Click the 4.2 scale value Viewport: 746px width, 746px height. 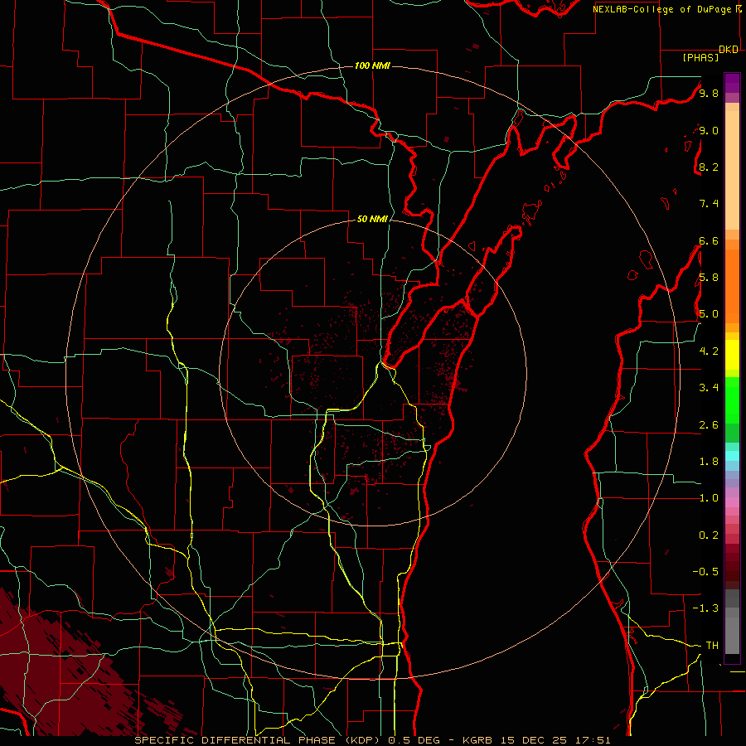[709, 351]
